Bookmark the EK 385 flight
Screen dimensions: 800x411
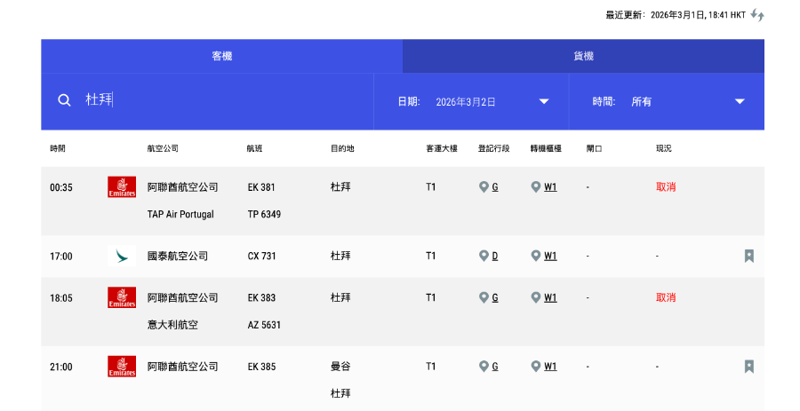(x=748, y=367)
